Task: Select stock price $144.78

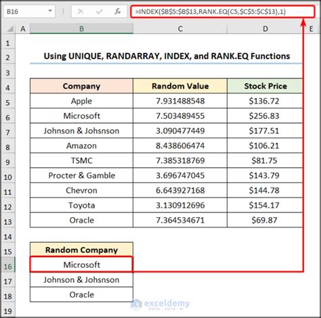Action: [x=265, y=190]
